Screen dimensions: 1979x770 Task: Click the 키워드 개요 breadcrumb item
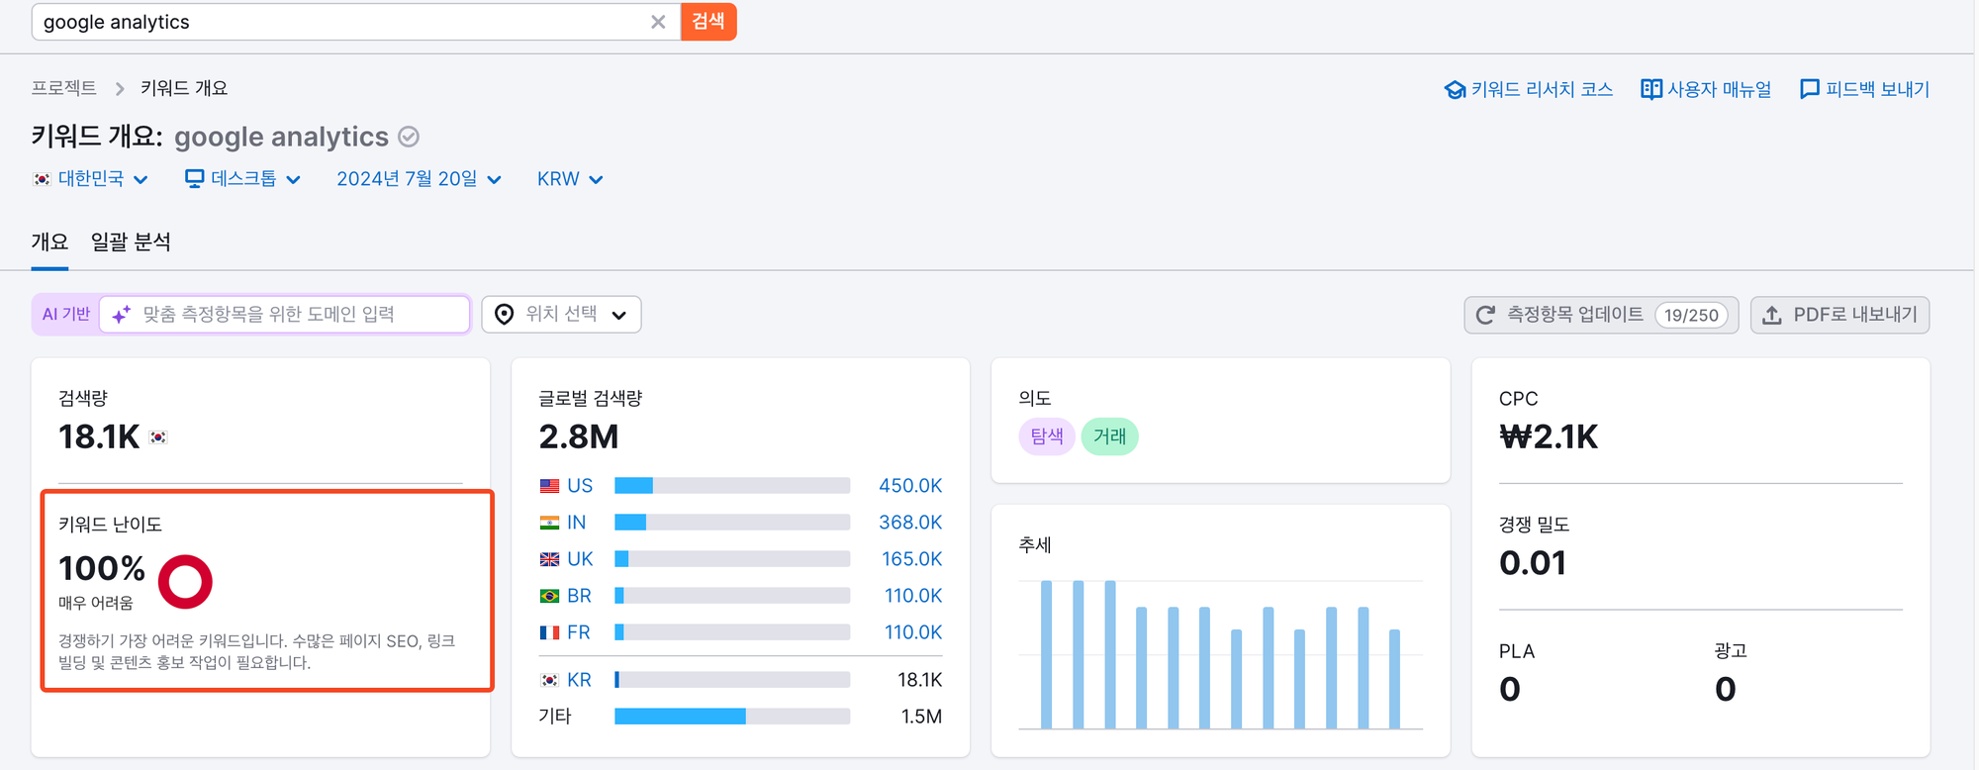184,88
